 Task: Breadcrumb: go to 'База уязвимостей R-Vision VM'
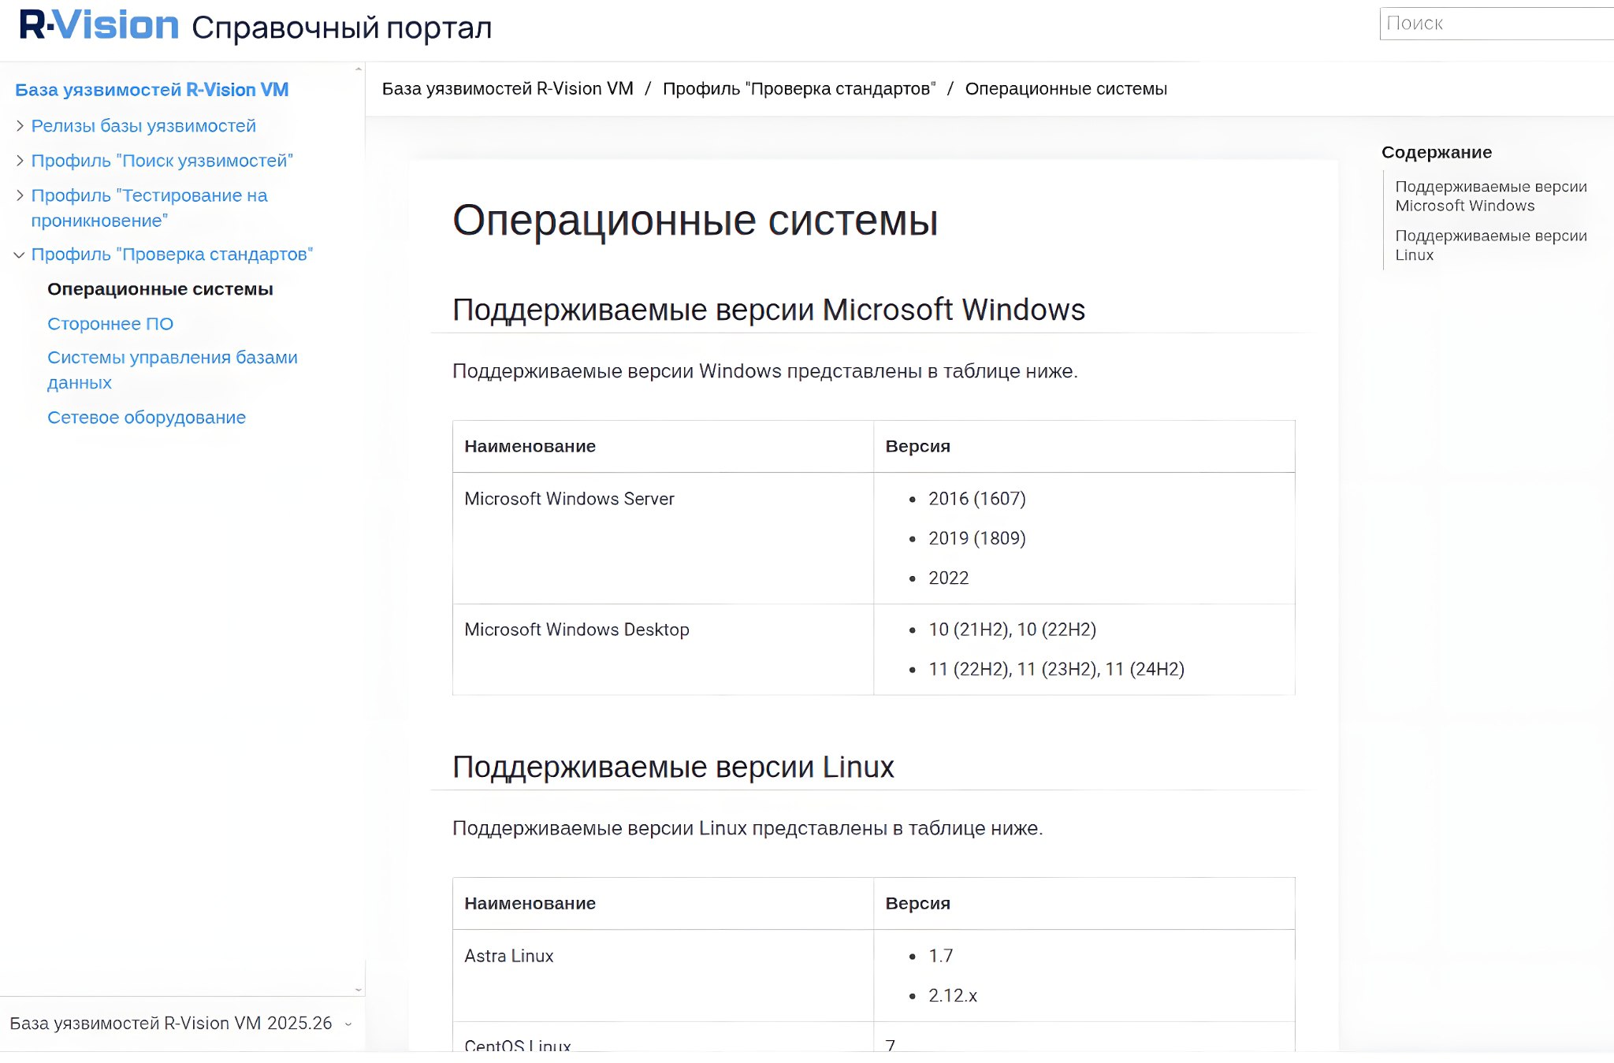(508, 89)
